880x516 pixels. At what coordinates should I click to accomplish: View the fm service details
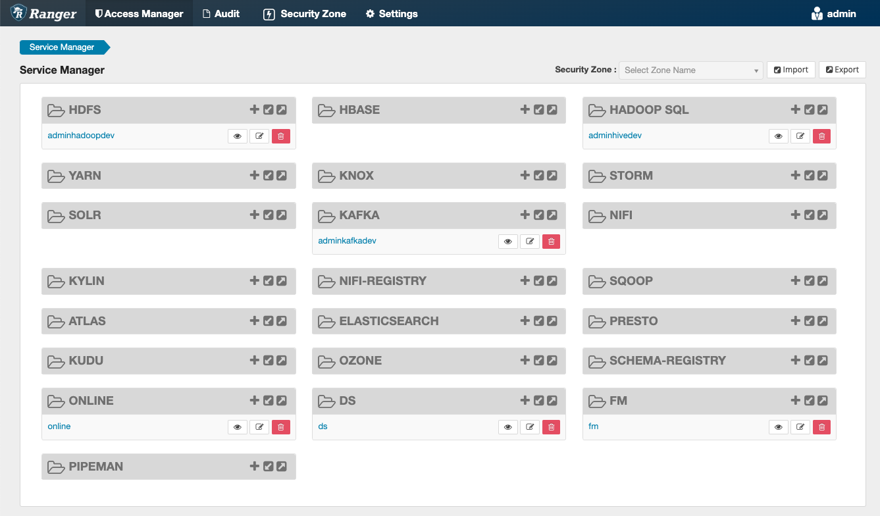coord(779,427)
